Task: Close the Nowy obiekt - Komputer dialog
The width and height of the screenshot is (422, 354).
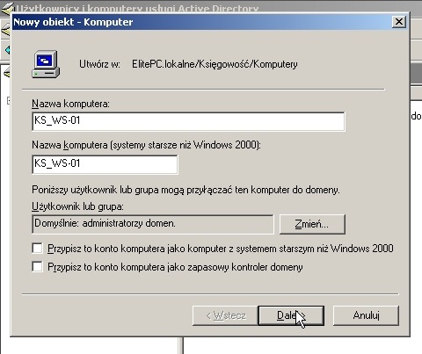Action: tap(399, 22)
